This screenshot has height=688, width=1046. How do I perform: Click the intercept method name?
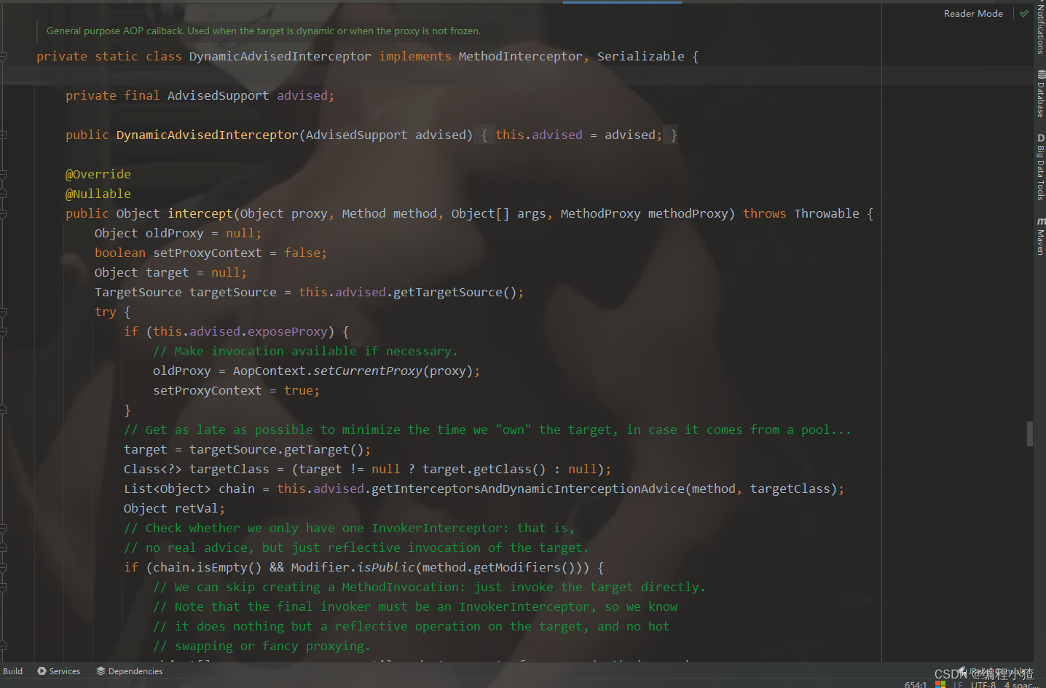tap(200, 214)
